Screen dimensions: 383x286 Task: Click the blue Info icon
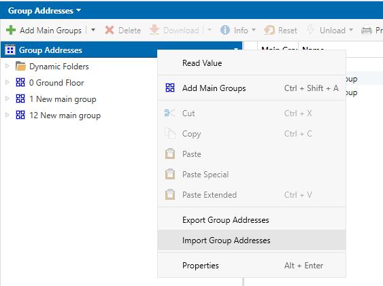click(x=225, y=31)
